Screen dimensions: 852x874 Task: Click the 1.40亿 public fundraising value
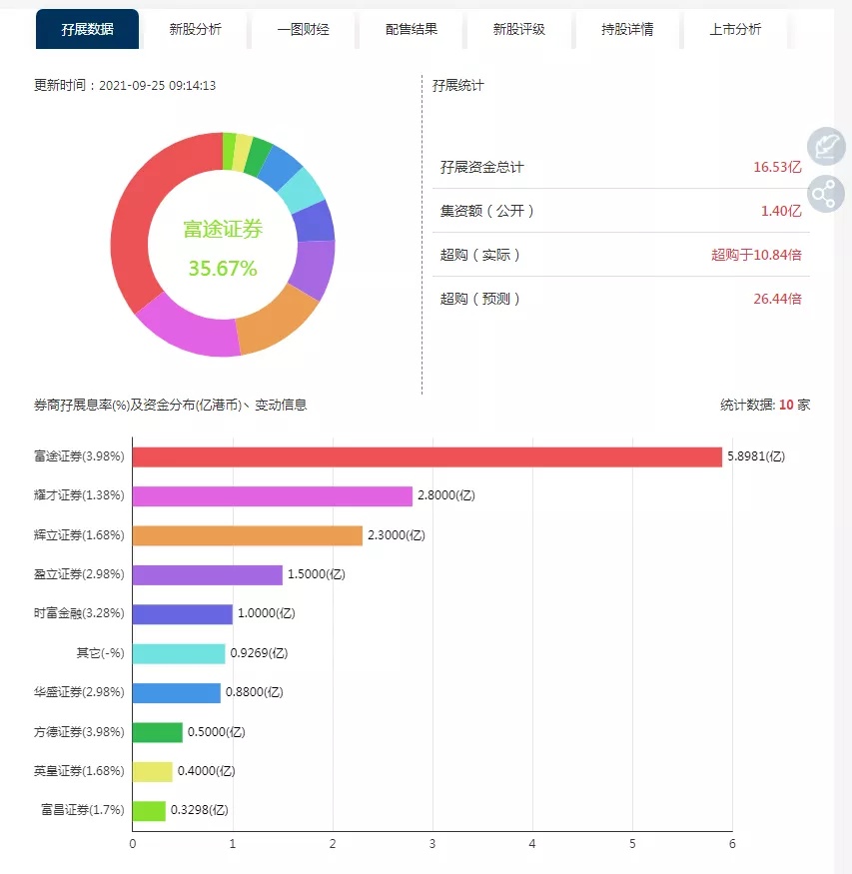pos(781,211)
